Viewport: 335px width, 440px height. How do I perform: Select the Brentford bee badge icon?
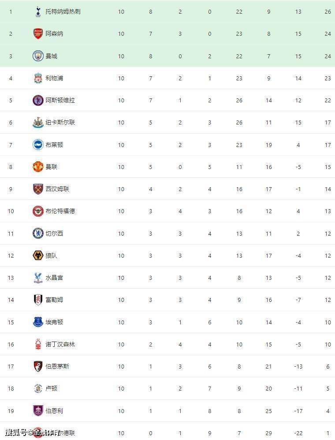tap(38, 211)
